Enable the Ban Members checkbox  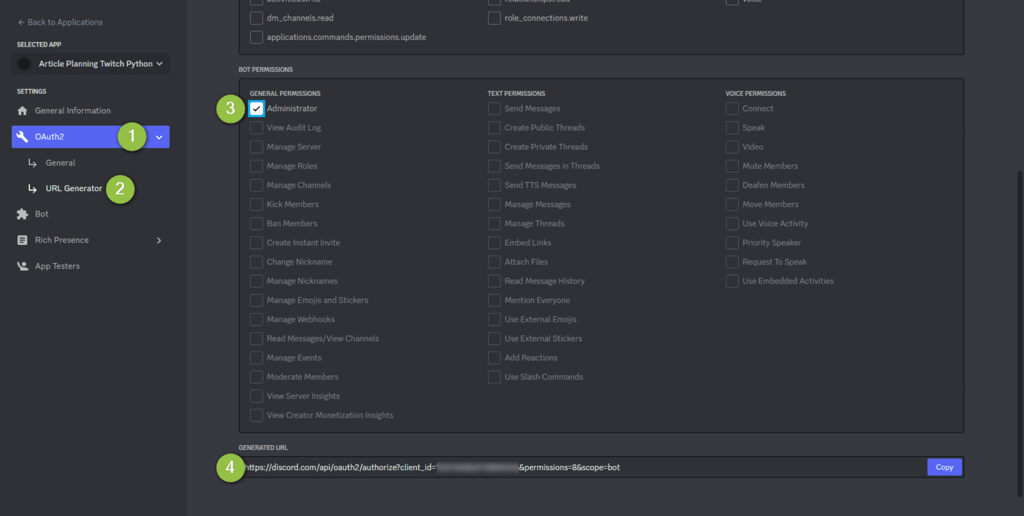[x=257, y=224]
